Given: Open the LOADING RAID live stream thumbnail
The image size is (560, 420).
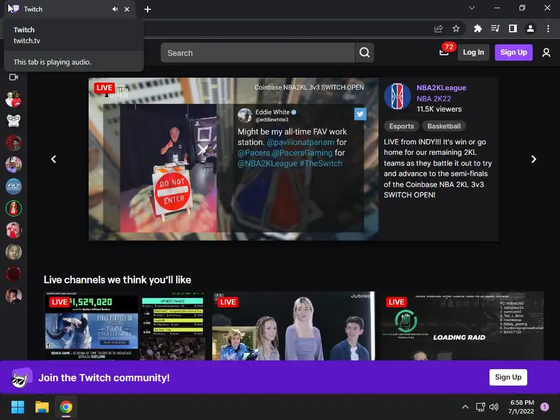Looking at the screenshot, I should tap(462, 326).
